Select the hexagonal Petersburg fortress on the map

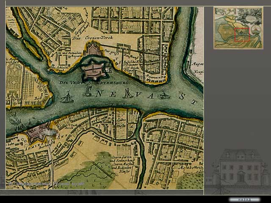94,71
